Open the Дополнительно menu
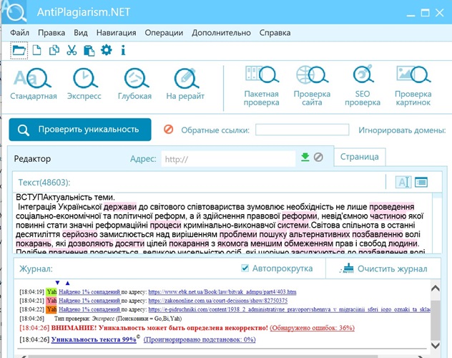Image resolution: width=452 pixels, height=358 pixels. tap(221, 33)
